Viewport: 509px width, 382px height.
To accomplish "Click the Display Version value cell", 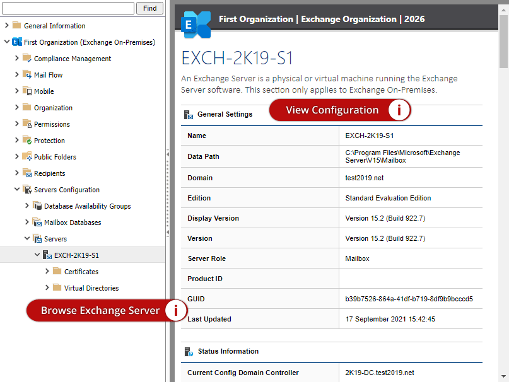I will 411,218.
